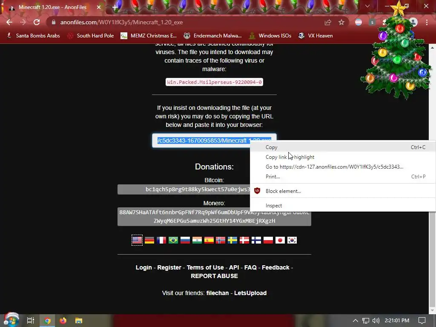
Task: Click the Bitcoin donation address
Action: 184,189
